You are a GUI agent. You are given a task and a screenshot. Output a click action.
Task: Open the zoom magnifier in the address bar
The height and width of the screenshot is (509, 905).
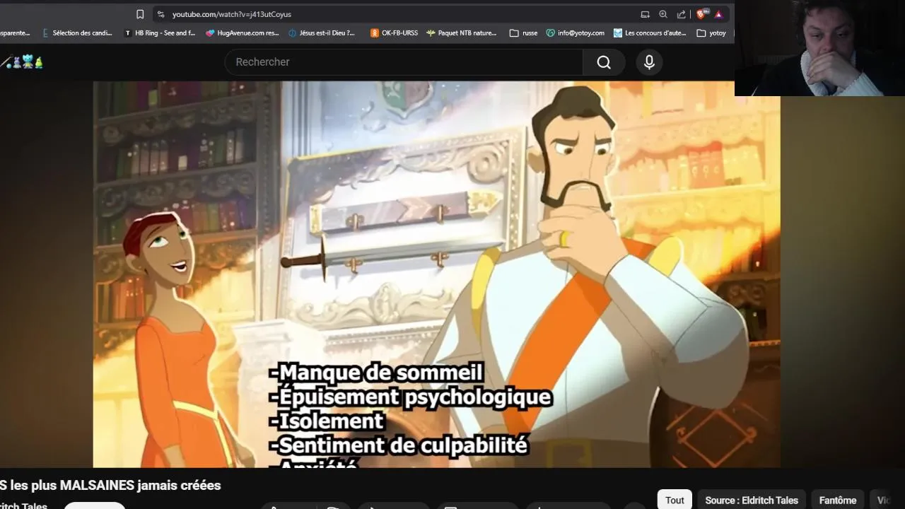[x=663, y=14]
